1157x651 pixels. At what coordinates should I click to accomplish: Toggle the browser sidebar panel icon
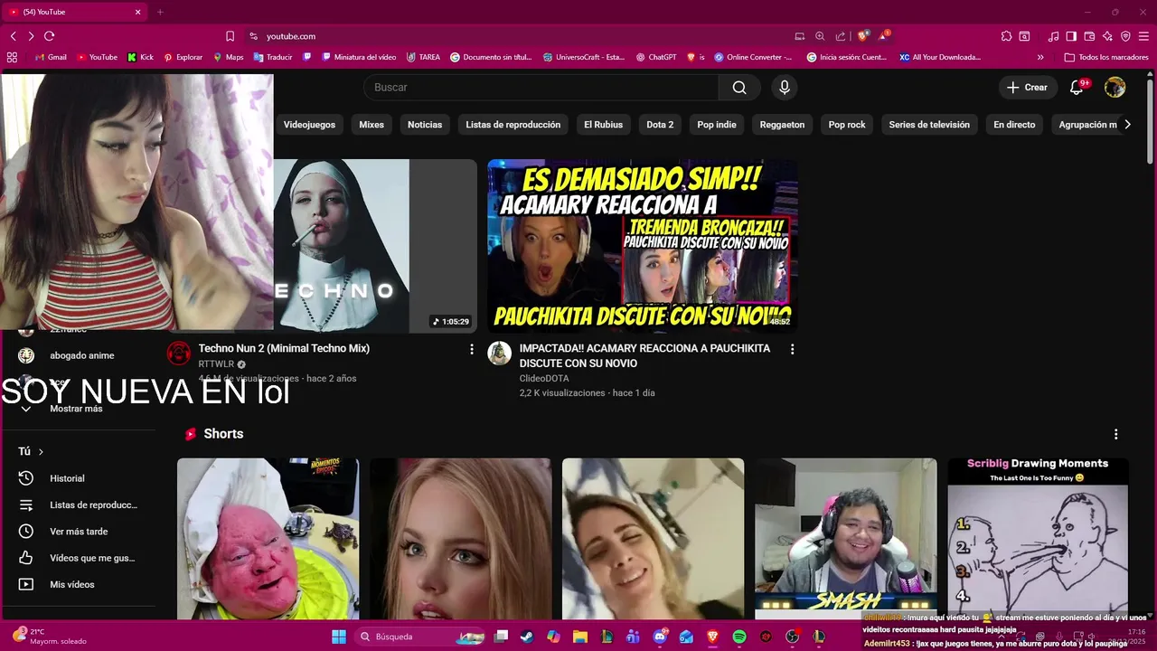pyautogui.click(x=1071, y=36)
